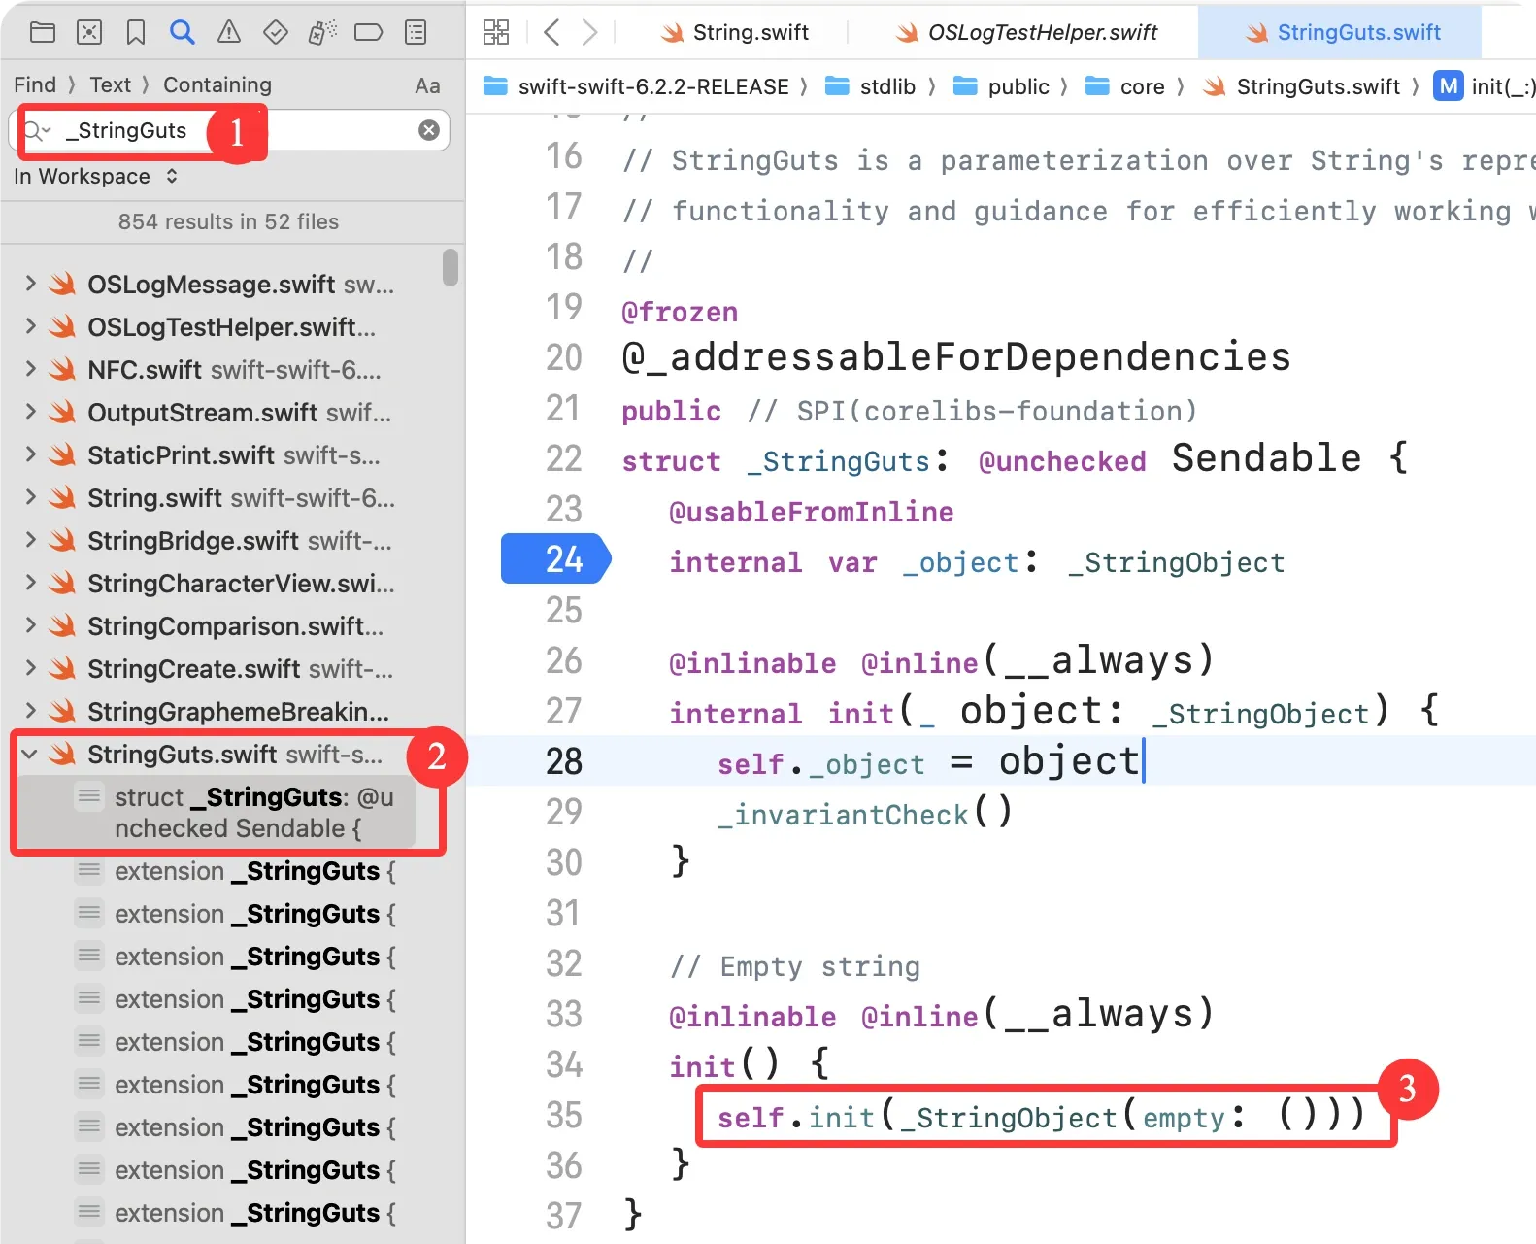Click the '854 results in 52 files' summary

[x=228, y=221]
